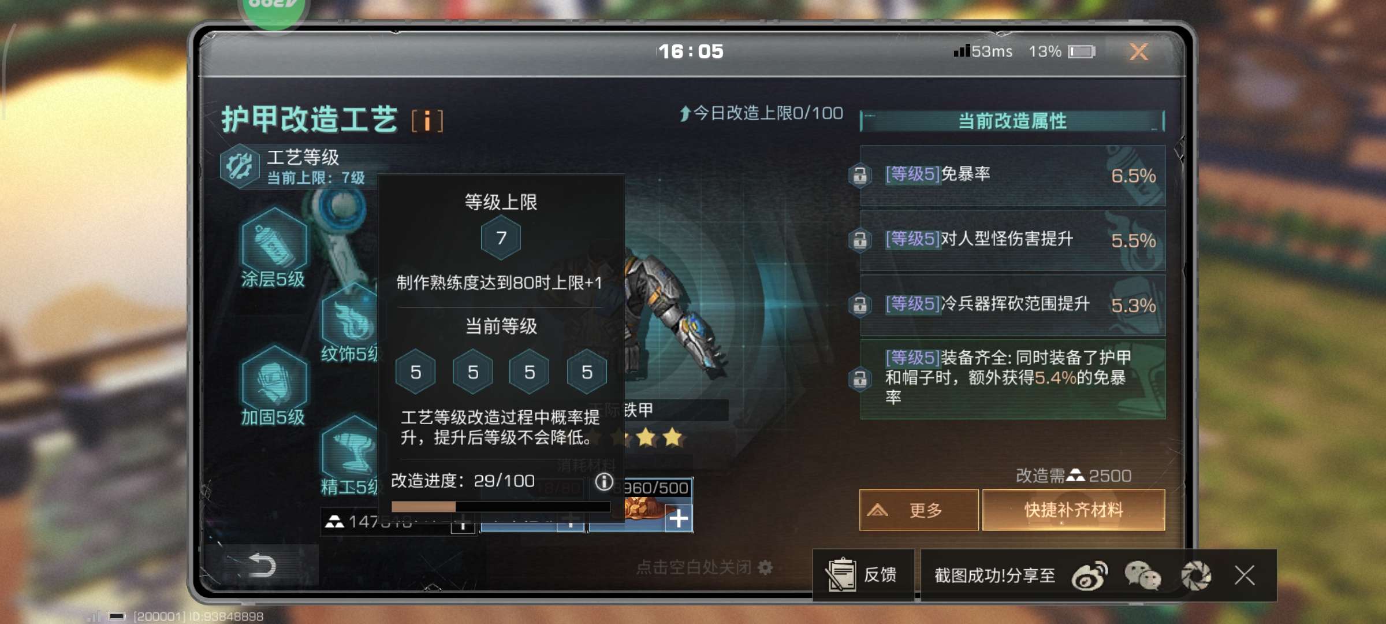Click the info icon next to 改造进度
Image resolution: width=1386 pixels, height=624 pixels.
[x=604, y=481]
